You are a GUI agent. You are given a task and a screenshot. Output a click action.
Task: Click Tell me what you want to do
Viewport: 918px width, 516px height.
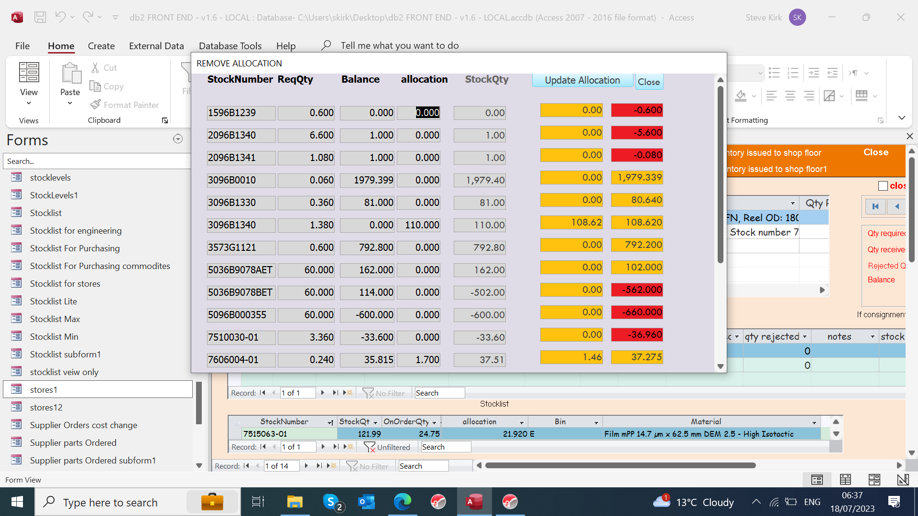point(400,45)
